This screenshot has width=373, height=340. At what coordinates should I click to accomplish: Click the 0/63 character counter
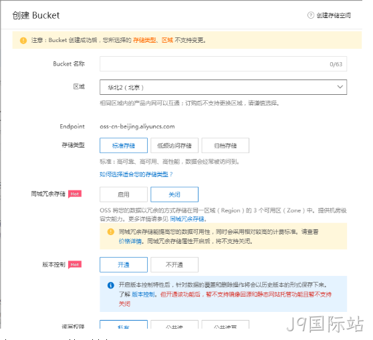[336, 64]
